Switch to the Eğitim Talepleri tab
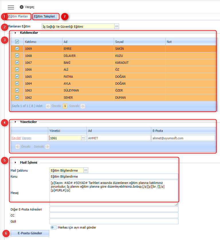The width and height of the screenshot is (220, 240). [44, 16]
